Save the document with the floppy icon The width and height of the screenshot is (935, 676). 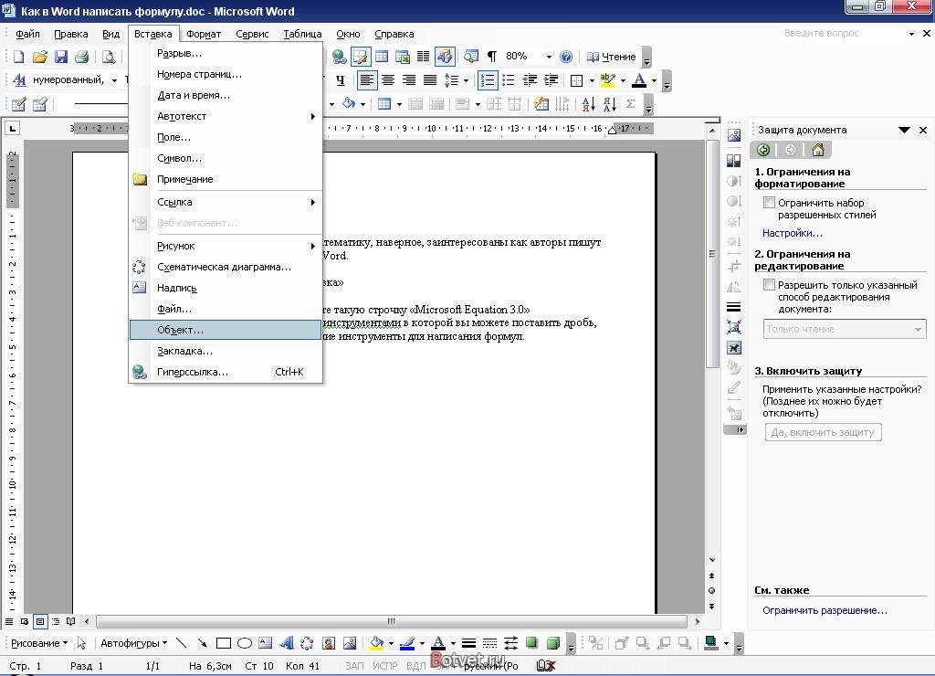[x=61, y=57]
